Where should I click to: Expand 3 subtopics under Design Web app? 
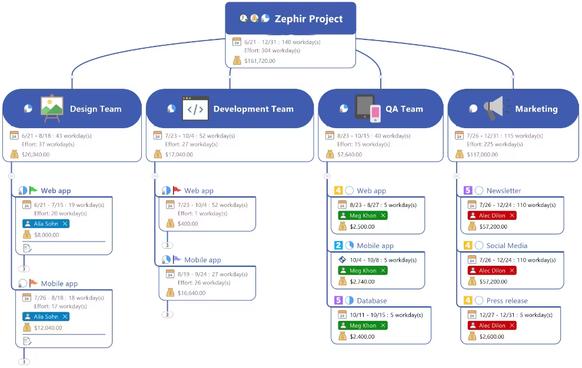[24, 269]
